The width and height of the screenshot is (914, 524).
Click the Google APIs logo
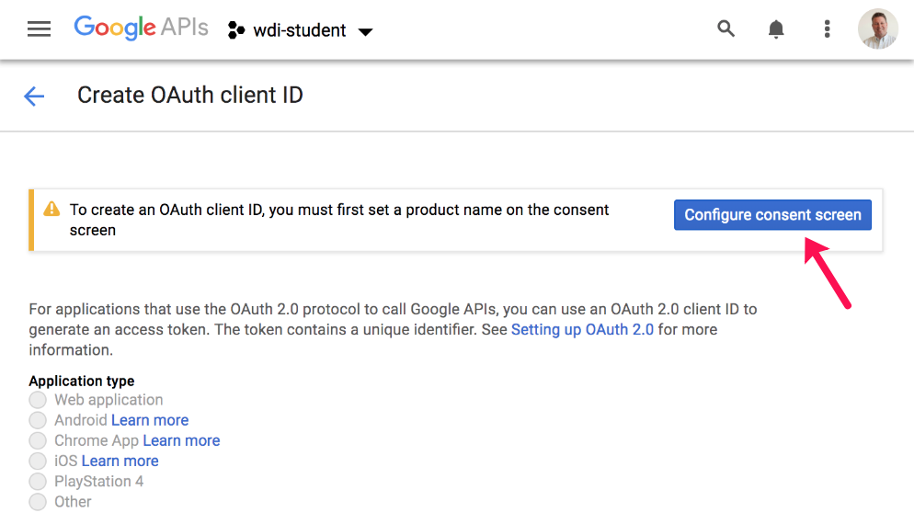point(141,28)
